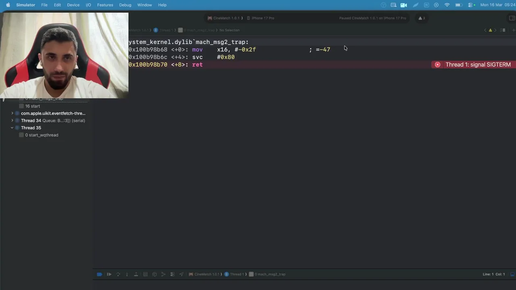Expand the Thread 34 row
Viewport: 516px width, 290px height.
(12, 120)
